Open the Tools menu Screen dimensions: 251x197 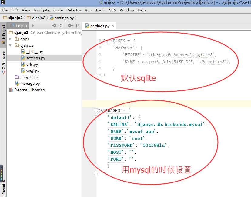100,10
